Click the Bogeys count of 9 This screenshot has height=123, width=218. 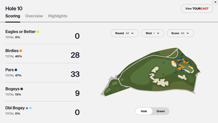point(77,93)
